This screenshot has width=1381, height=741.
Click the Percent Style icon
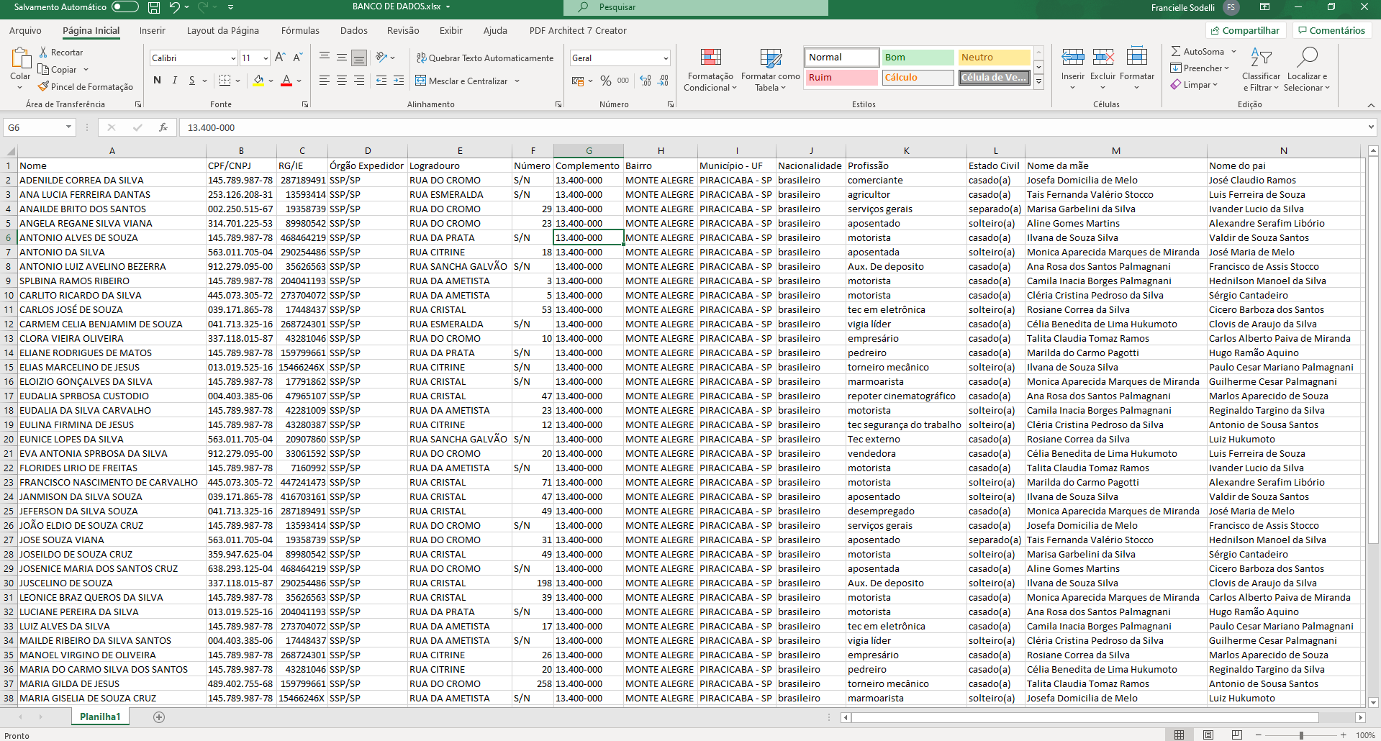[x=606, y=81]
